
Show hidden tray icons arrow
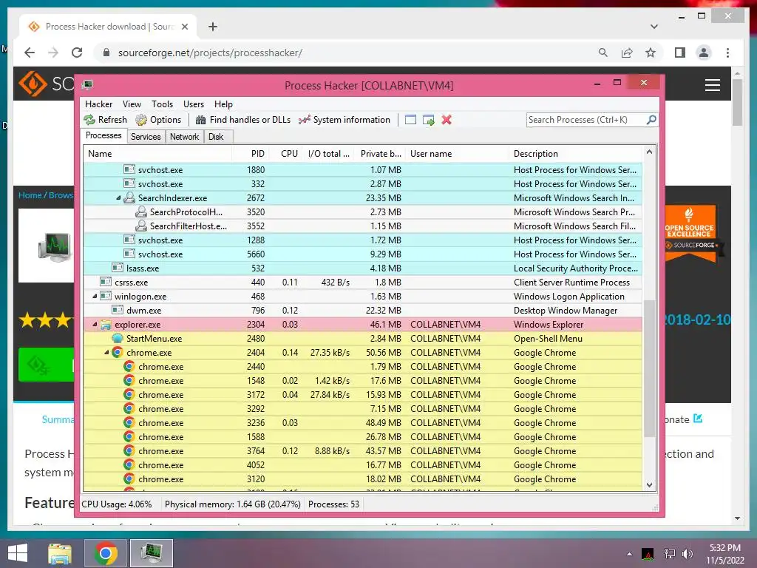(x=629, y=554)
